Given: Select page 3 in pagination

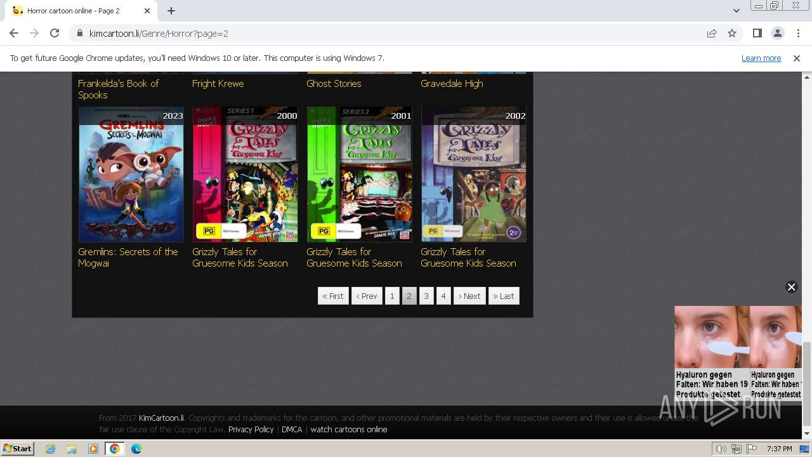Looking at the screenshot, I should [426, 296].
